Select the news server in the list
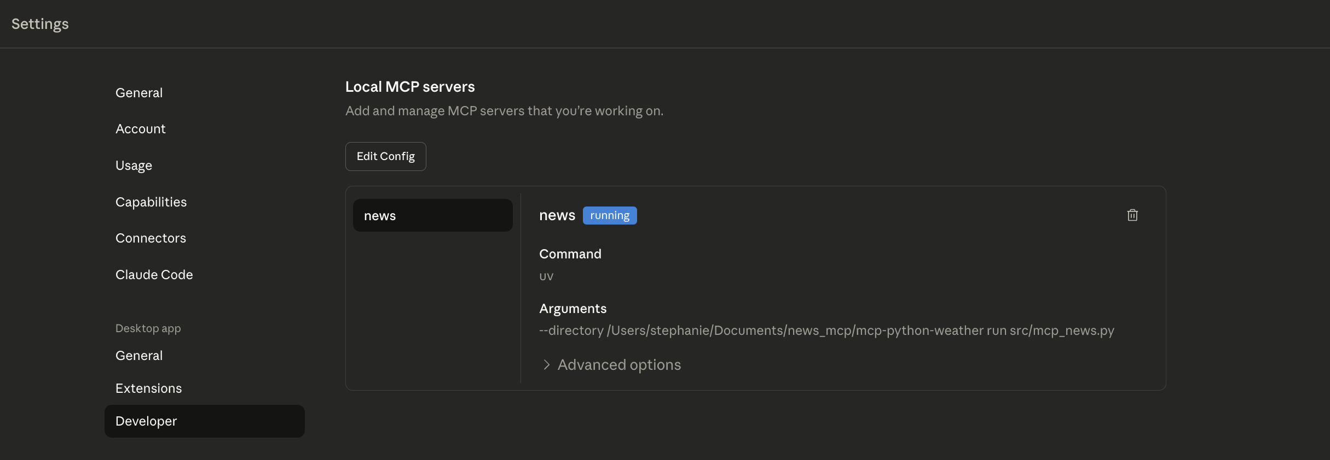 pyautogui.click(x=432, y=215)
